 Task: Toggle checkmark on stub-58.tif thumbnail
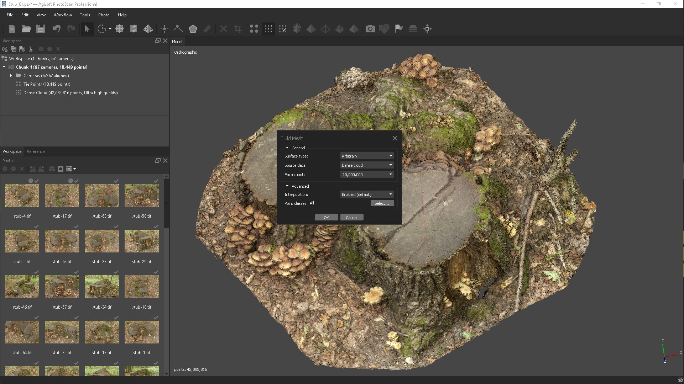tap(156, 181)
